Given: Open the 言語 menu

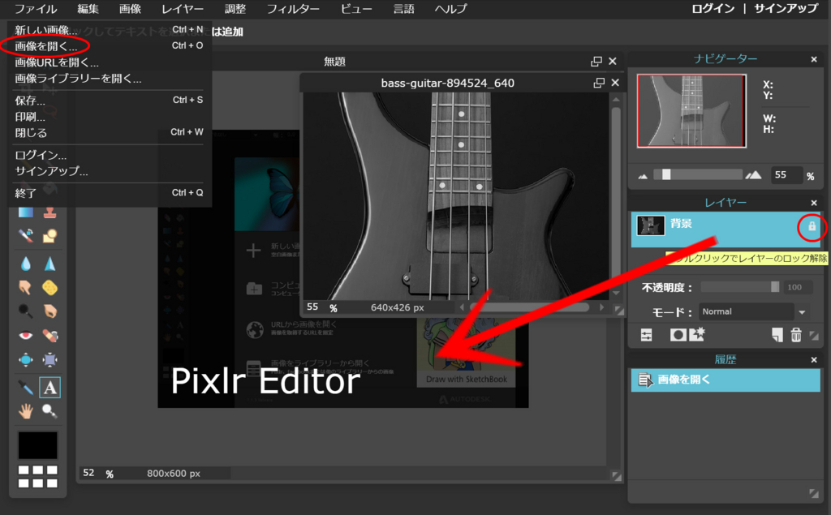Looking at the screenshot, I should 403,9.
